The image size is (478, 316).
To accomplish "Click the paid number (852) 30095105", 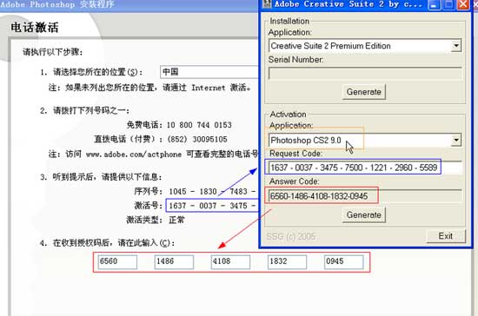I will [x=197, y=140].
